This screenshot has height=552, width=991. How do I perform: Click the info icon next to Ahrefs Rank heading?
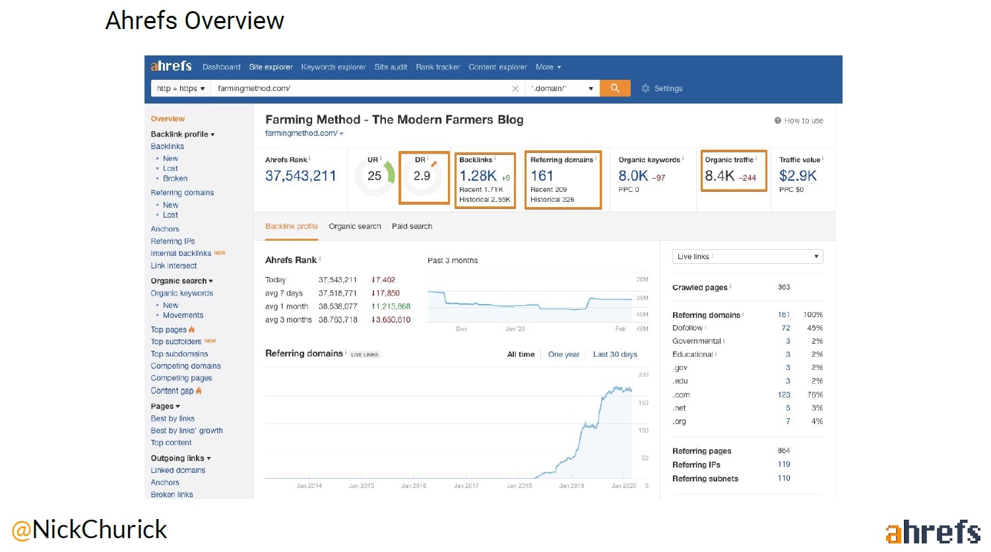pyautogui.click(x=320, y=259)
